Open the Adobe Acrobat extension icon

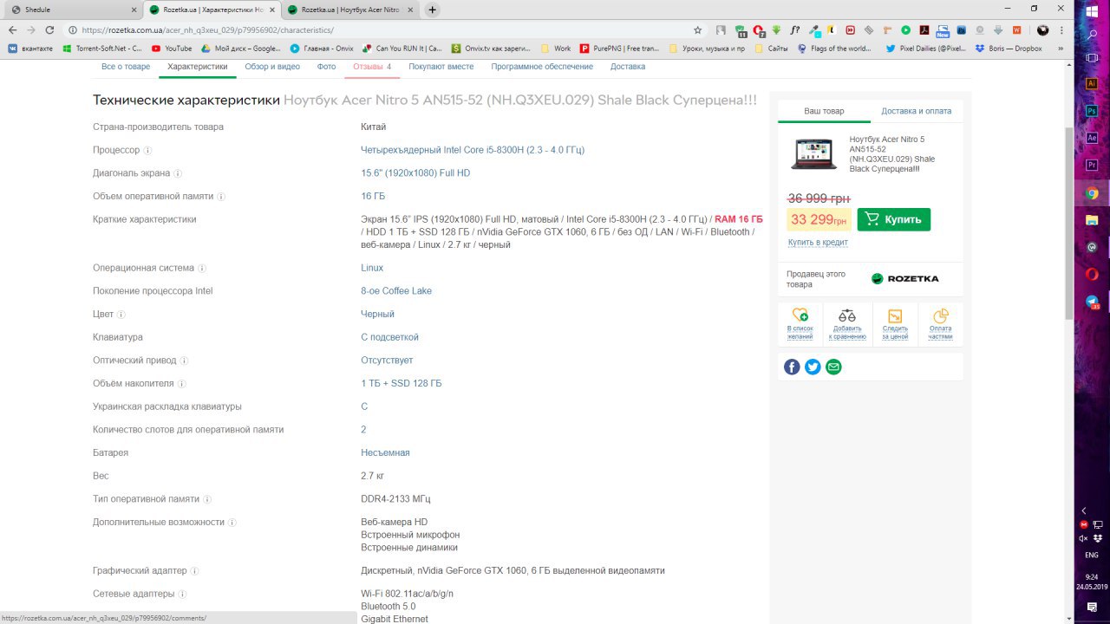pos(924,29)
